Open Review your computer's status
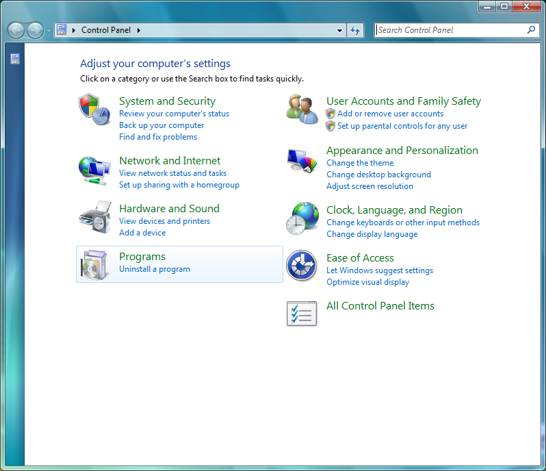This screenshot has height=471, width=546. 174,114
